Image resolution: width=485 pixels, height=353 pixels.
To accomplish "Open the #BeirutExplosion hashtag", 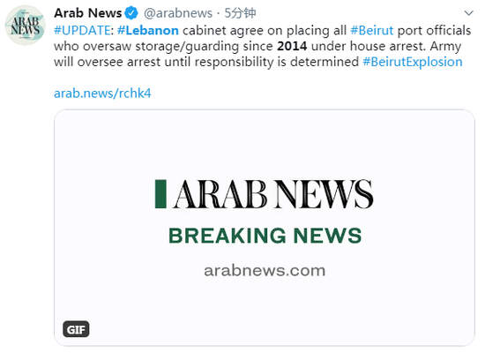I will (x=413, y=62).
